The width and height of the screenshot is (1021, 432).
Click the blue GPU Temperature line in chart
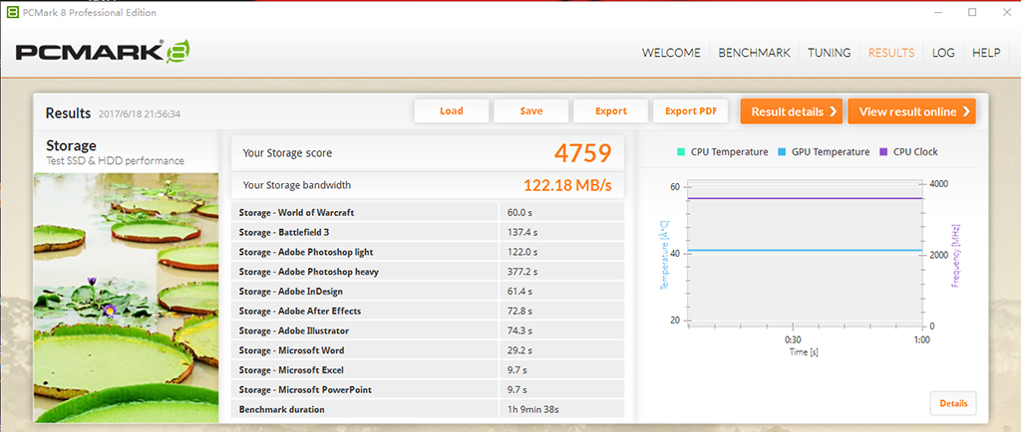point(805,250)
